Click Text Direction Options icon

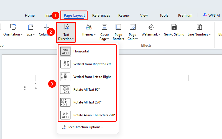click(x=64, y=127)
